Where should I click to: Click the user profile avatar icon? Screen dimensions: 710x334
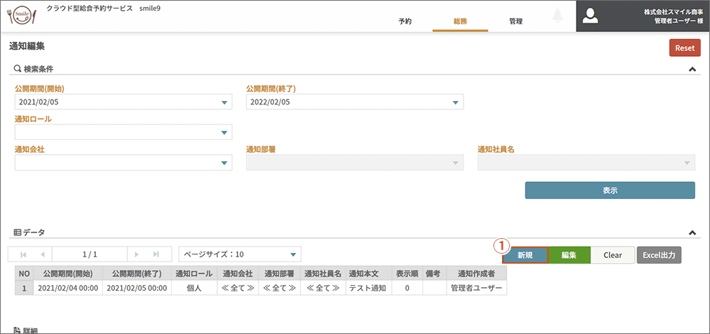(591, 16)
